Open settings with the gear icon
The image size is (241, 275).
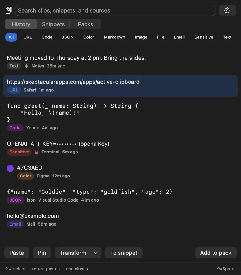point(227,10)
